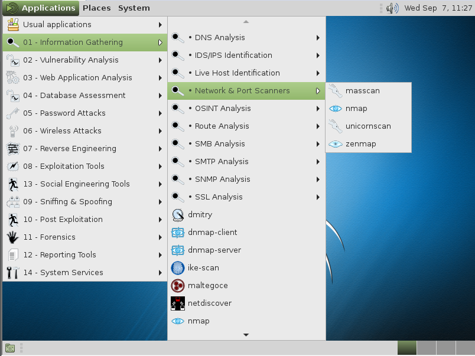Click the submenu scroll-up arrow
The height and width of the screenshot is (356, 475).
246,22
